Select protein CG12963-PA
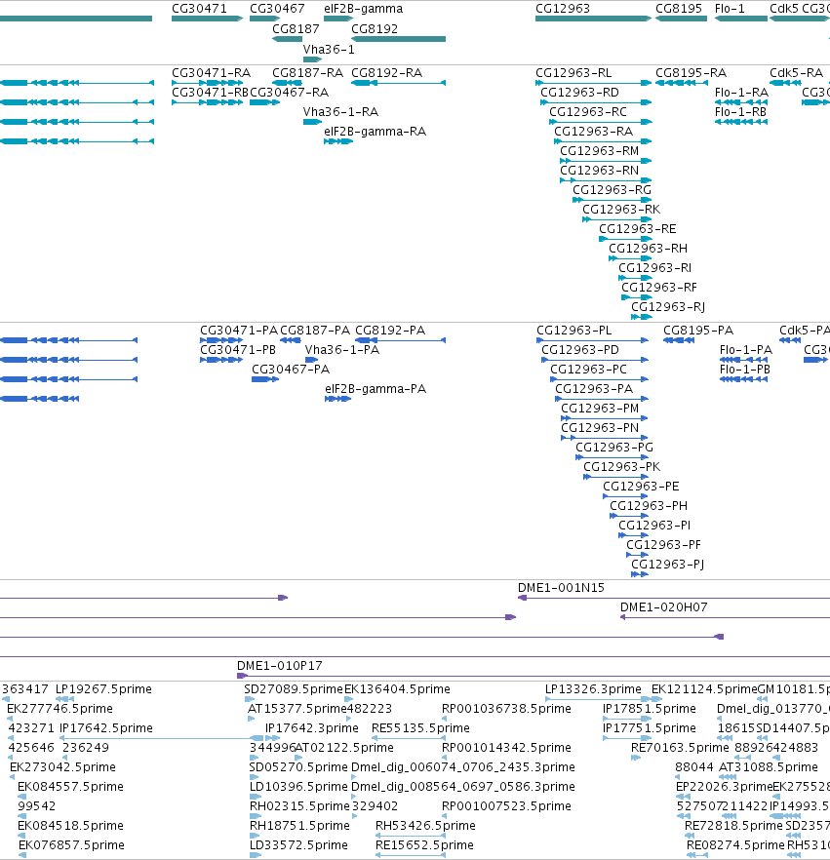This screenshot has height=860, width=830. click(594, 389)
